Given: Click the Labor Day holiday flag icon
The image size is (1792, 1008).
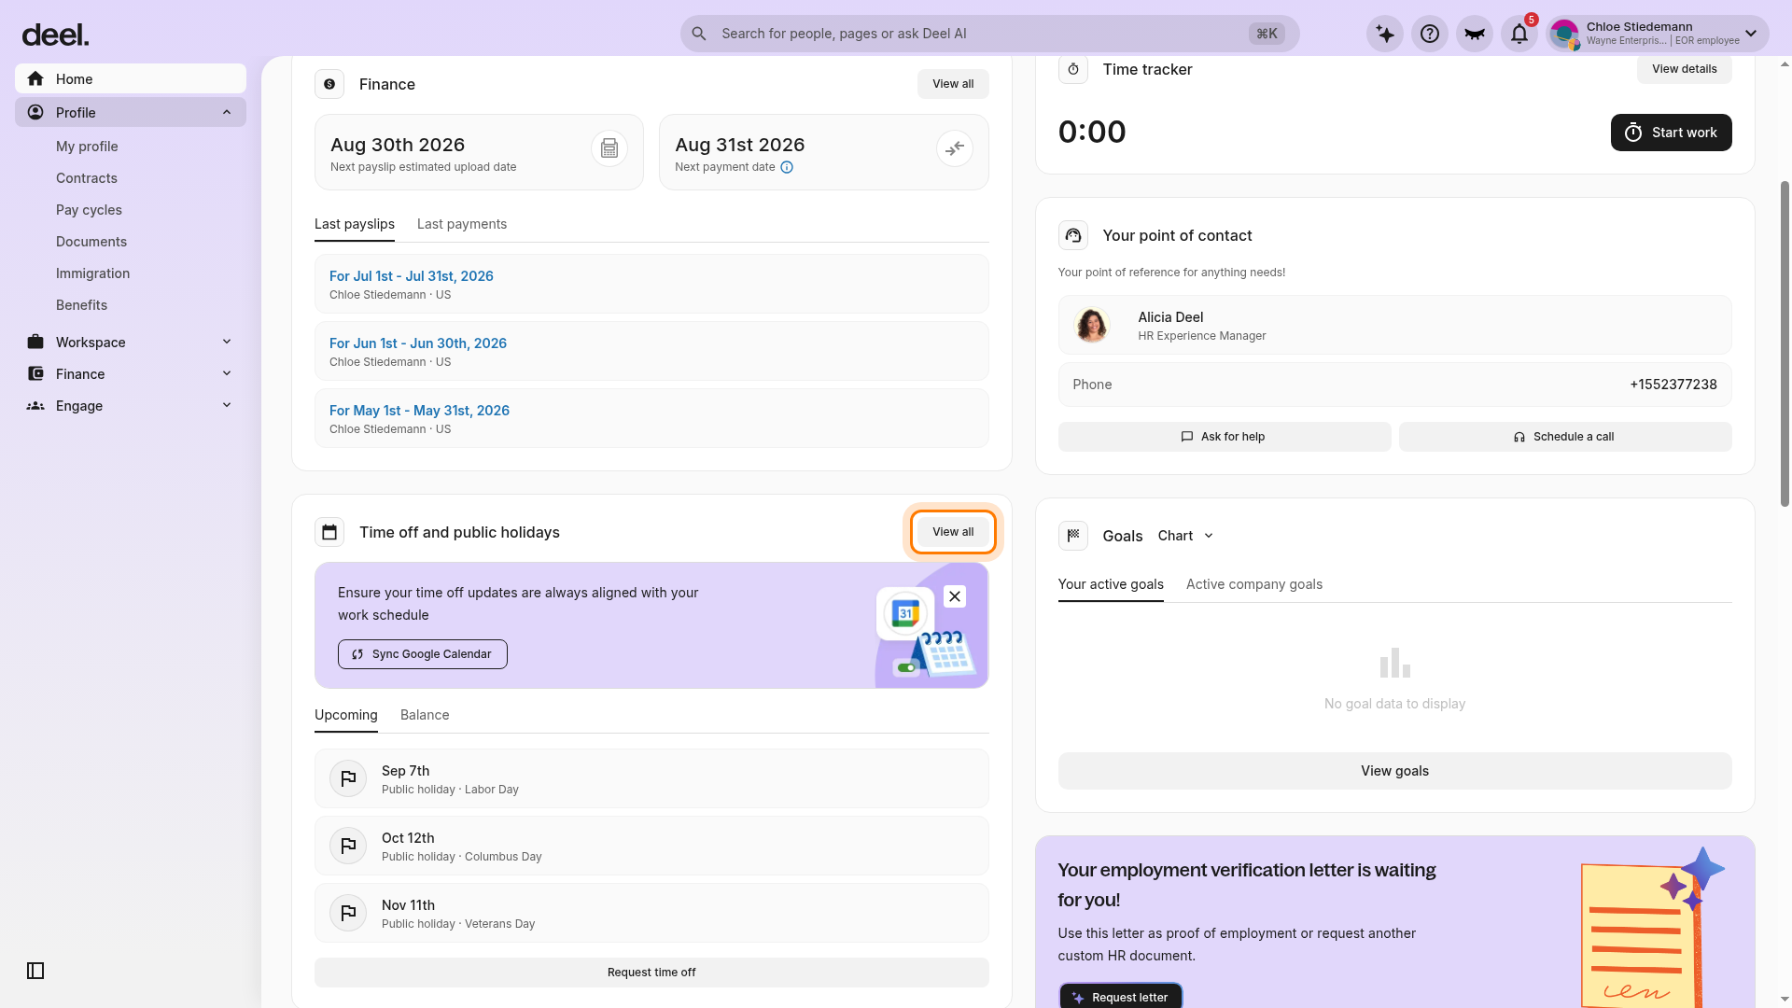Looking at the screenshot, I should coord(348,778).
